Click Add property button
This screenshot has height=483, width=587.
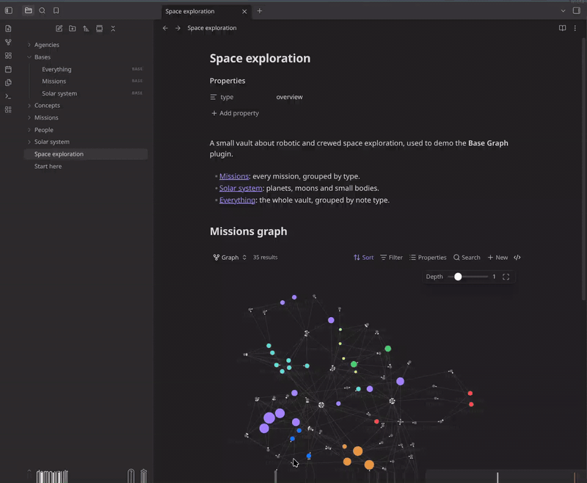[235, 113]
